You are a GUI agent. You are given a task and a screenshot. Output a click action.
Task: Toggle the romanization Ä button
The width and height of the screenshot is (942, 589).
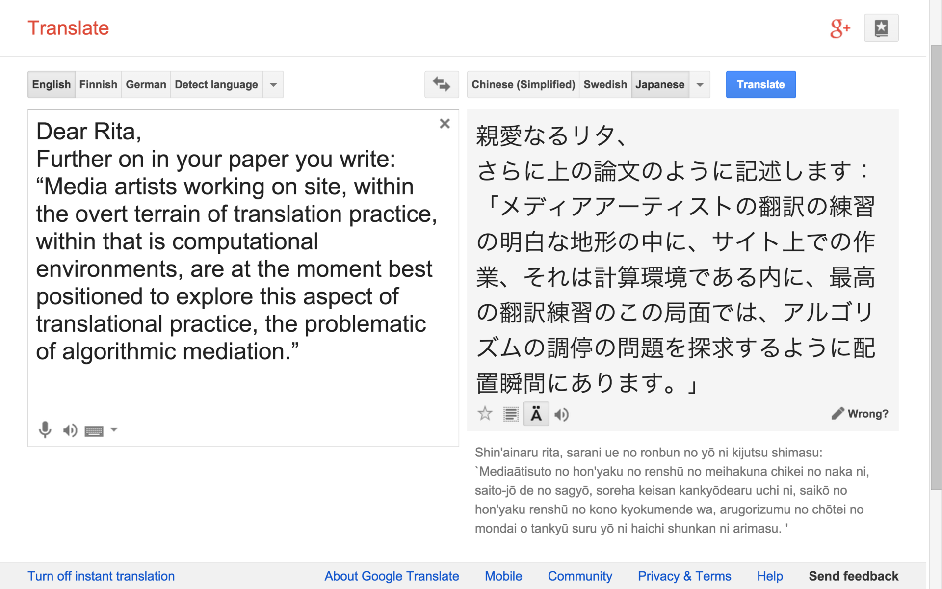(x=536, y=414)
